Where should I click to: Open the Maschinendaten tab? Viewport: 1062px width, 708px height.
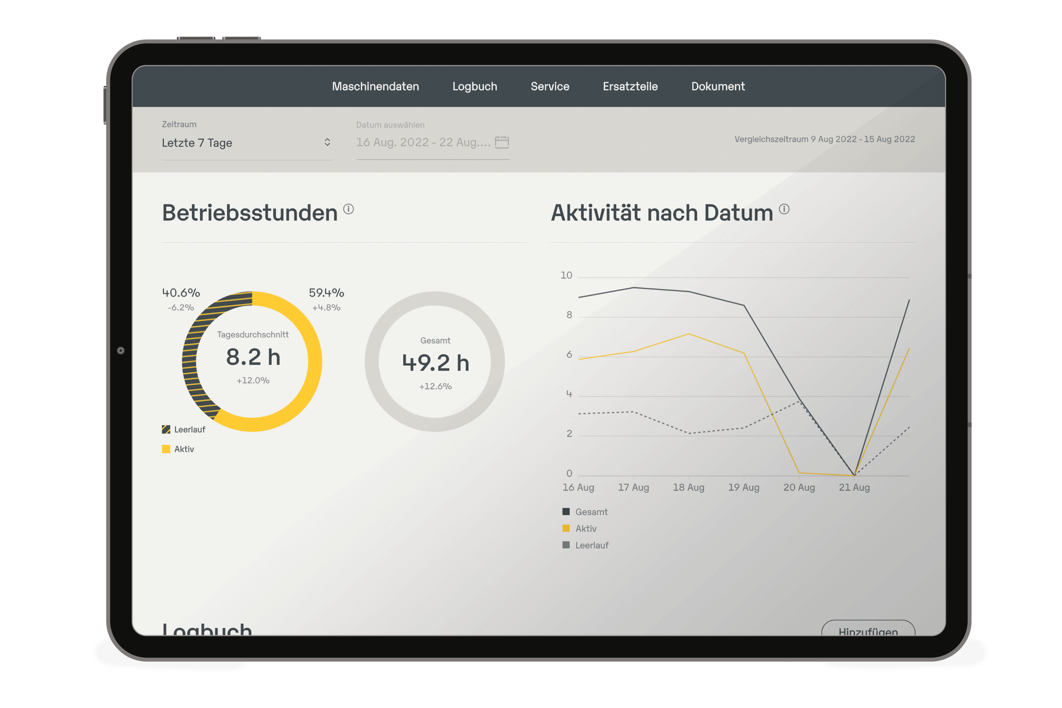(x=375, y=86)
